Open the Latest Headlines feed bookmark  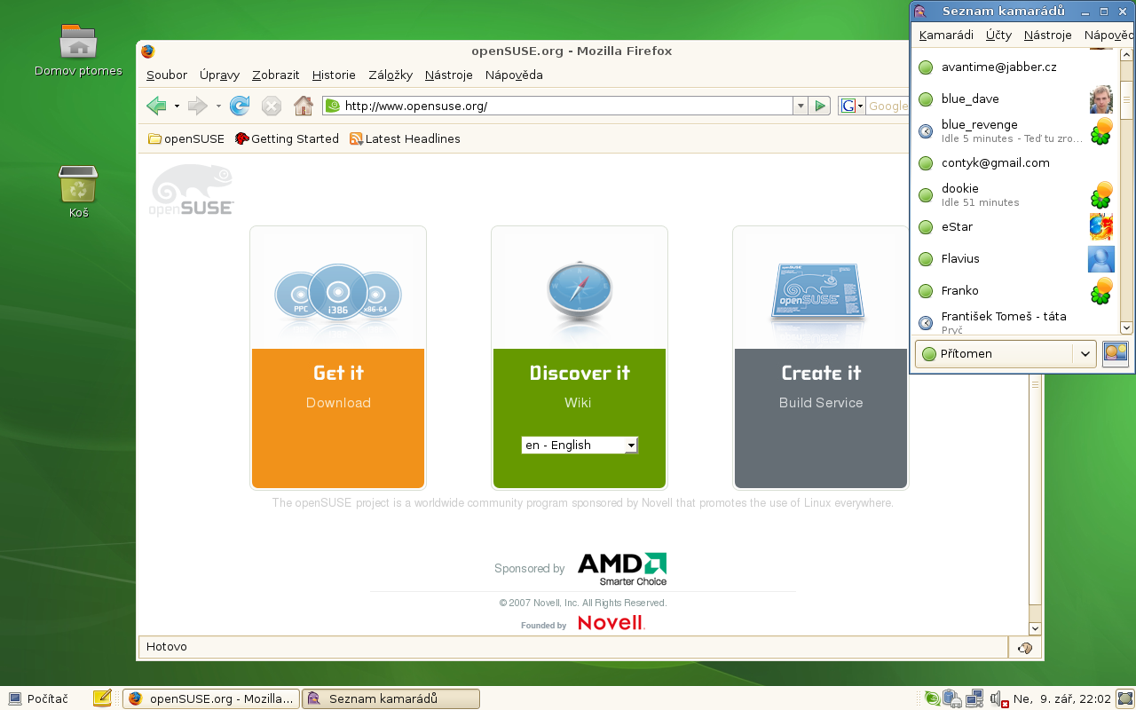[x=405, y=139]
